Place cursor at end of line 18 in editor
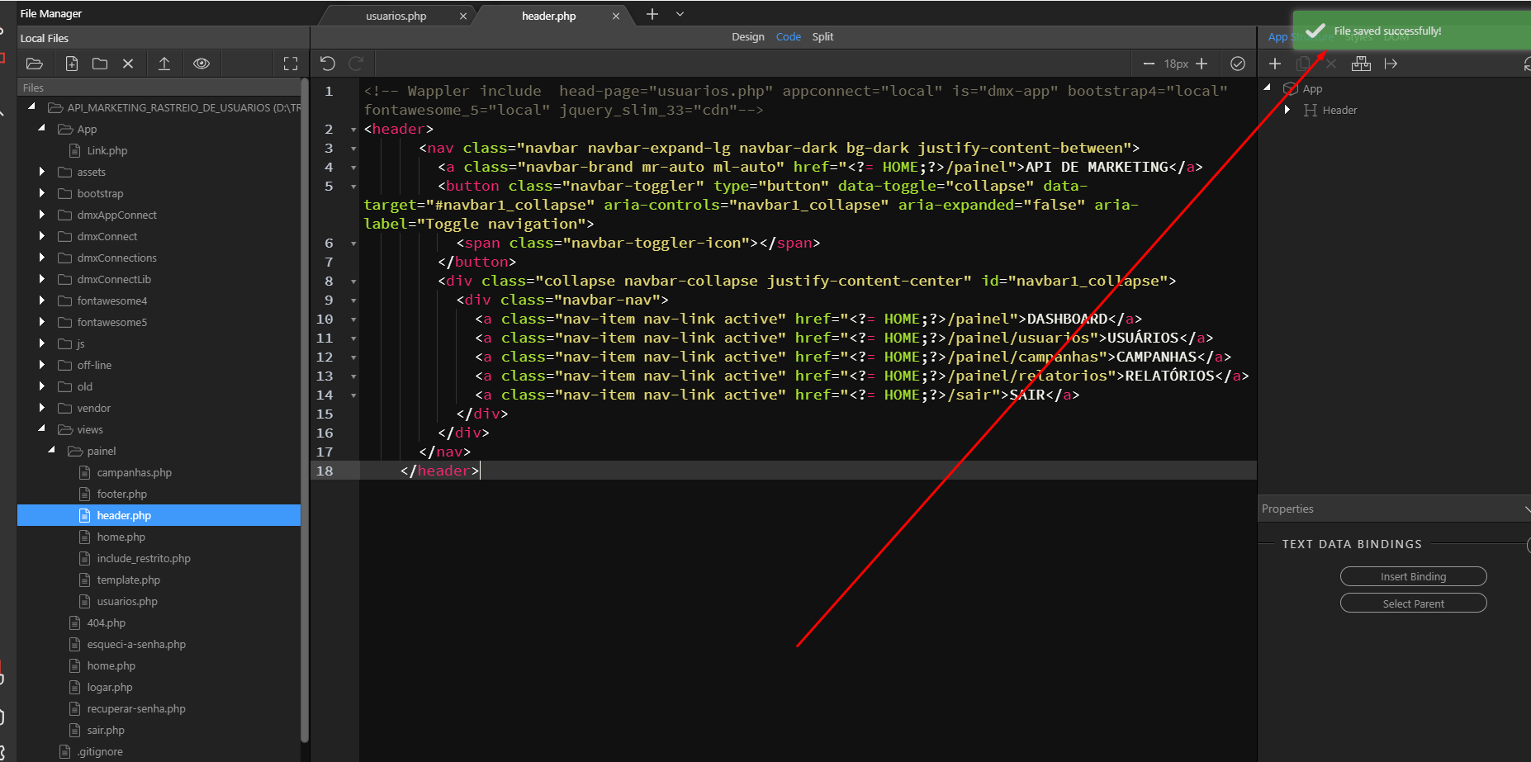 [481, 471]
